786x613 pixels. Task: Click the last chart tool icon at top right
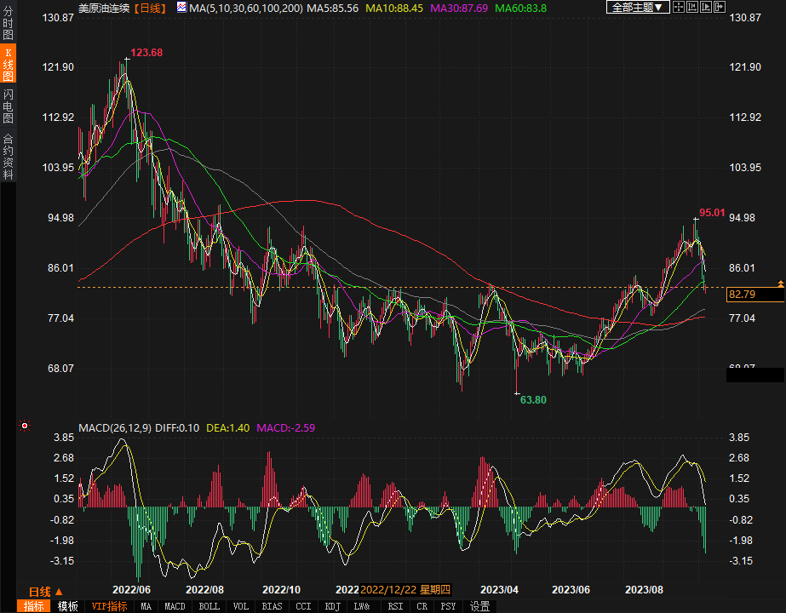coord(721,7)
